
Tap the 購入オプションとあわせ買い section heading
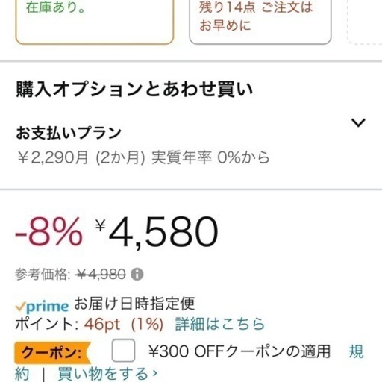coord(134,90)
